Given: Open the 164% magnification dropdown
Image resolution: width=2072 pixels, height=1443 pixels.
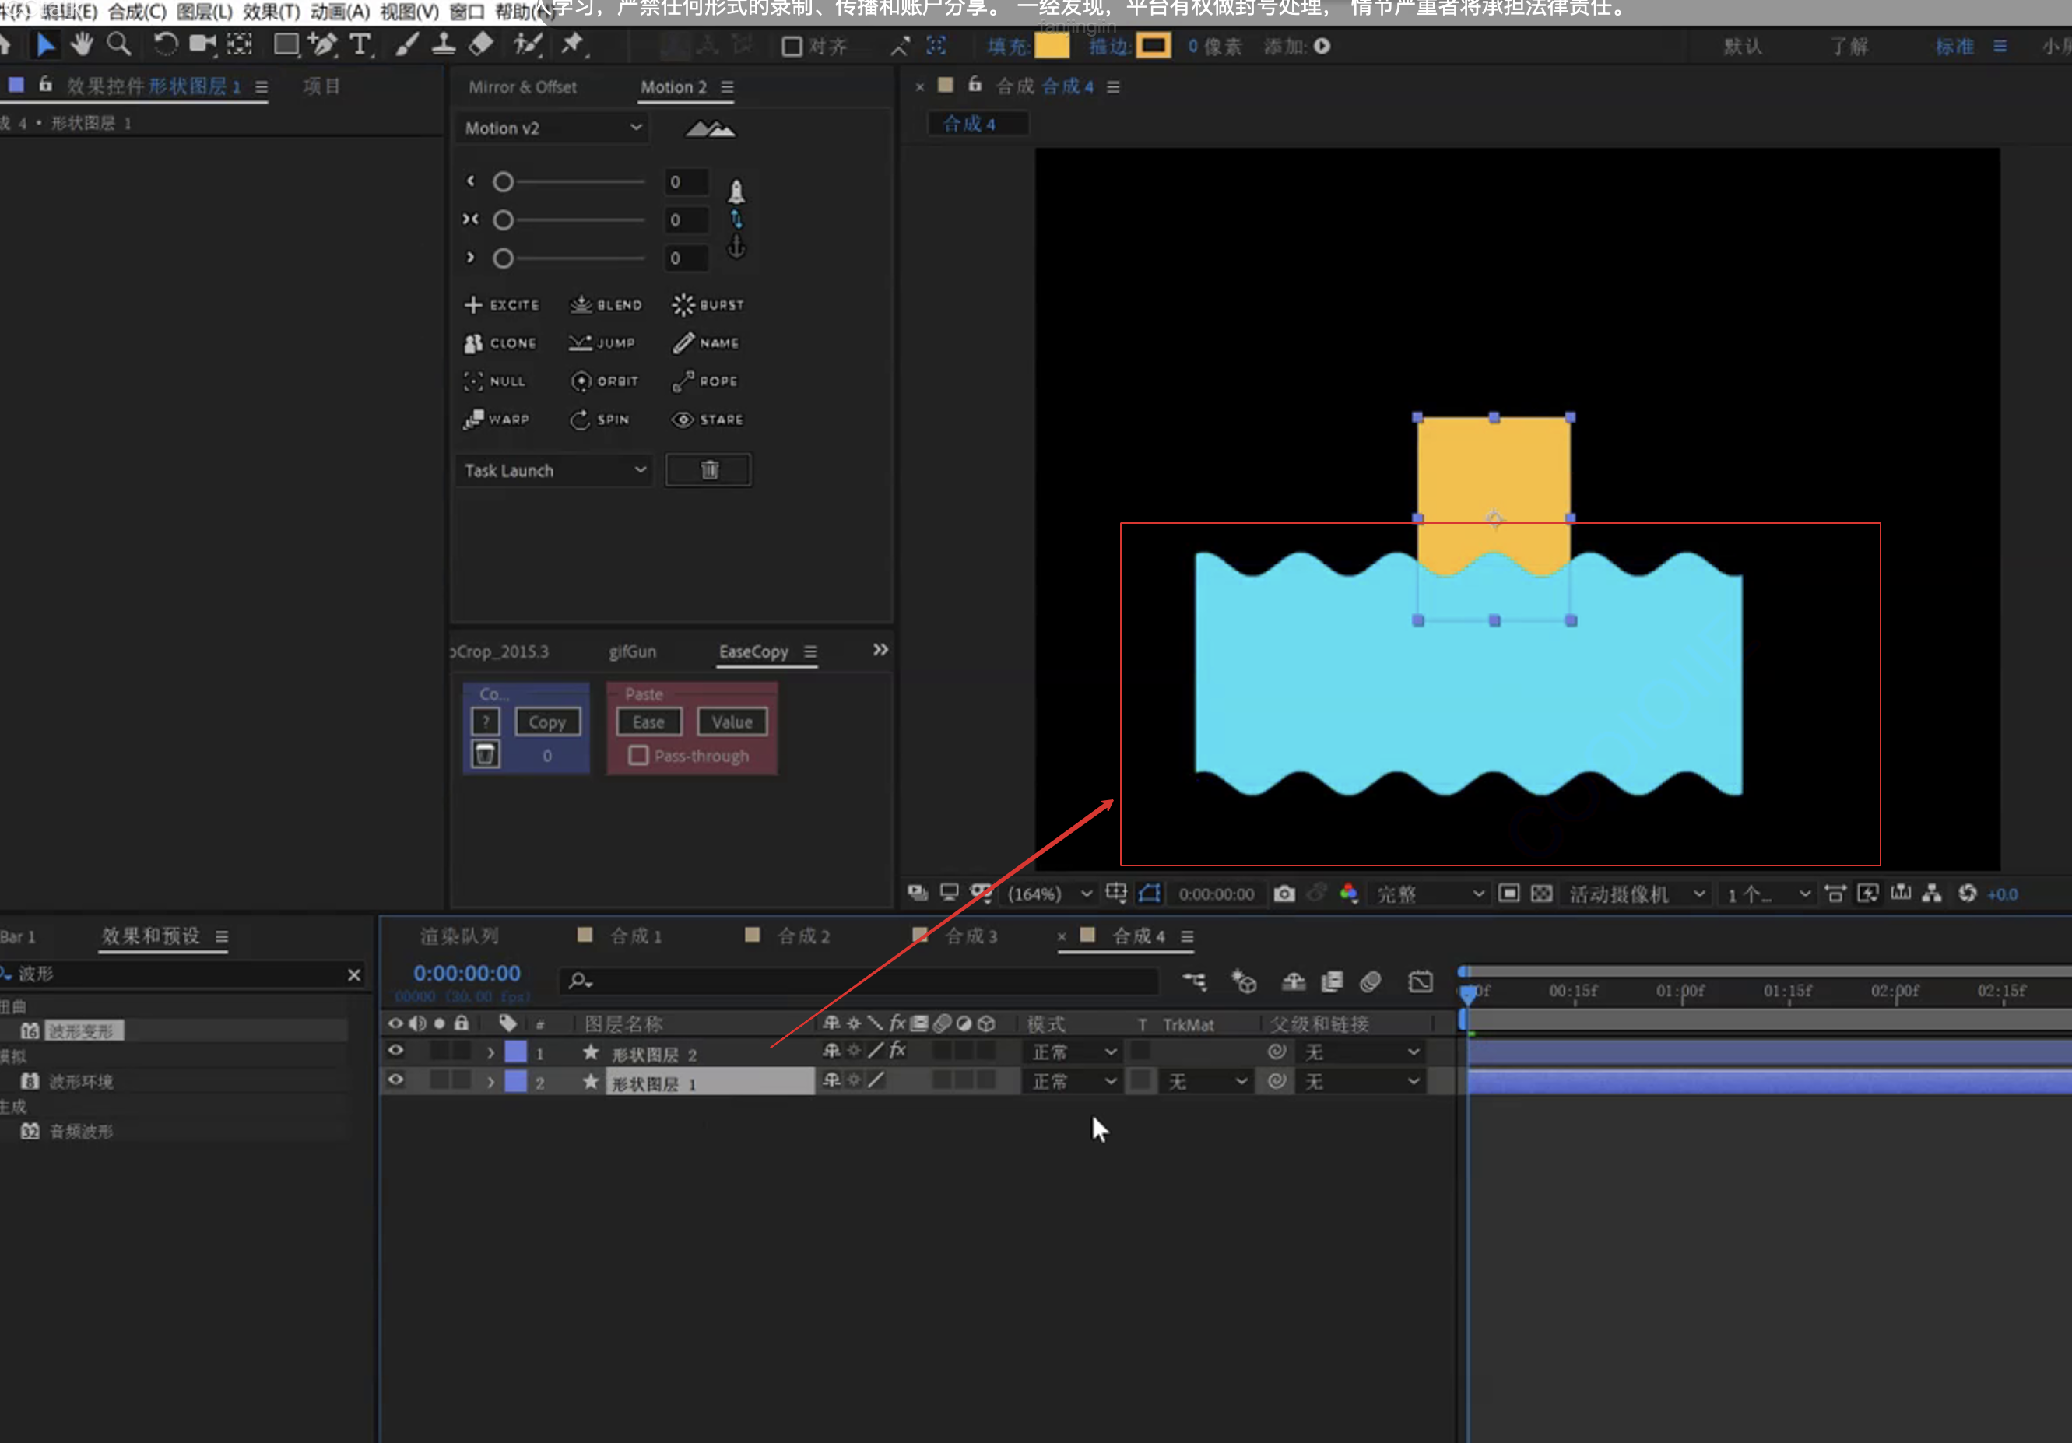Looking at the screenshot, I should coord(1049,894).
